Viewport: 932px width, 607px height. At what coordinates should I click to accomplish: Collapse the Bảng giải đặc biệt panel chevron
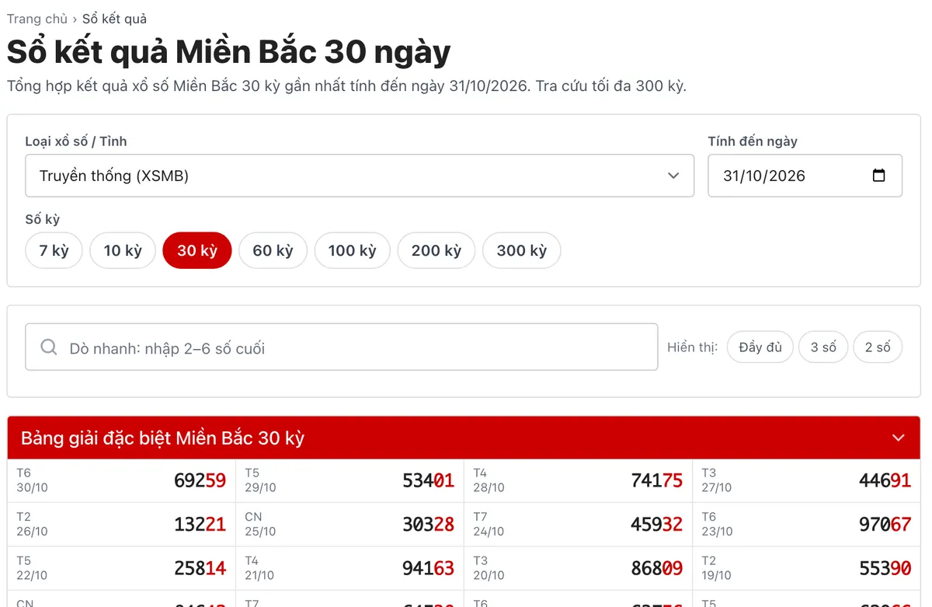(x=899, y=438)
